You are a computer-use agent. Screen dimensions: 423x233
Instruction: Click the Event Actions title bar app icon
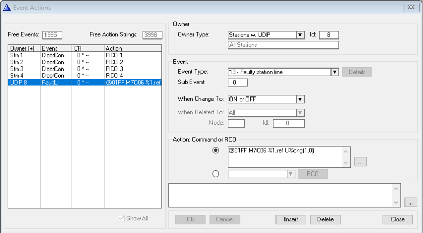pyautogui.click(x=7, y=7)
